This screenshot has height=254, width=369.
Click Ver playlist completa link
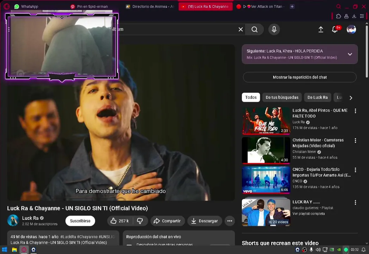pos(308,213)
